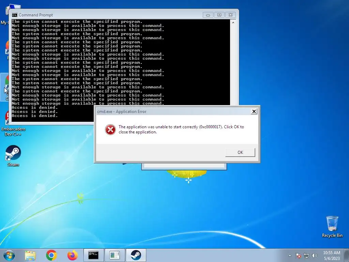Open the taskbar clock showing 10:55 AM
Screen dimensions: 349x262
pos(332,255)
